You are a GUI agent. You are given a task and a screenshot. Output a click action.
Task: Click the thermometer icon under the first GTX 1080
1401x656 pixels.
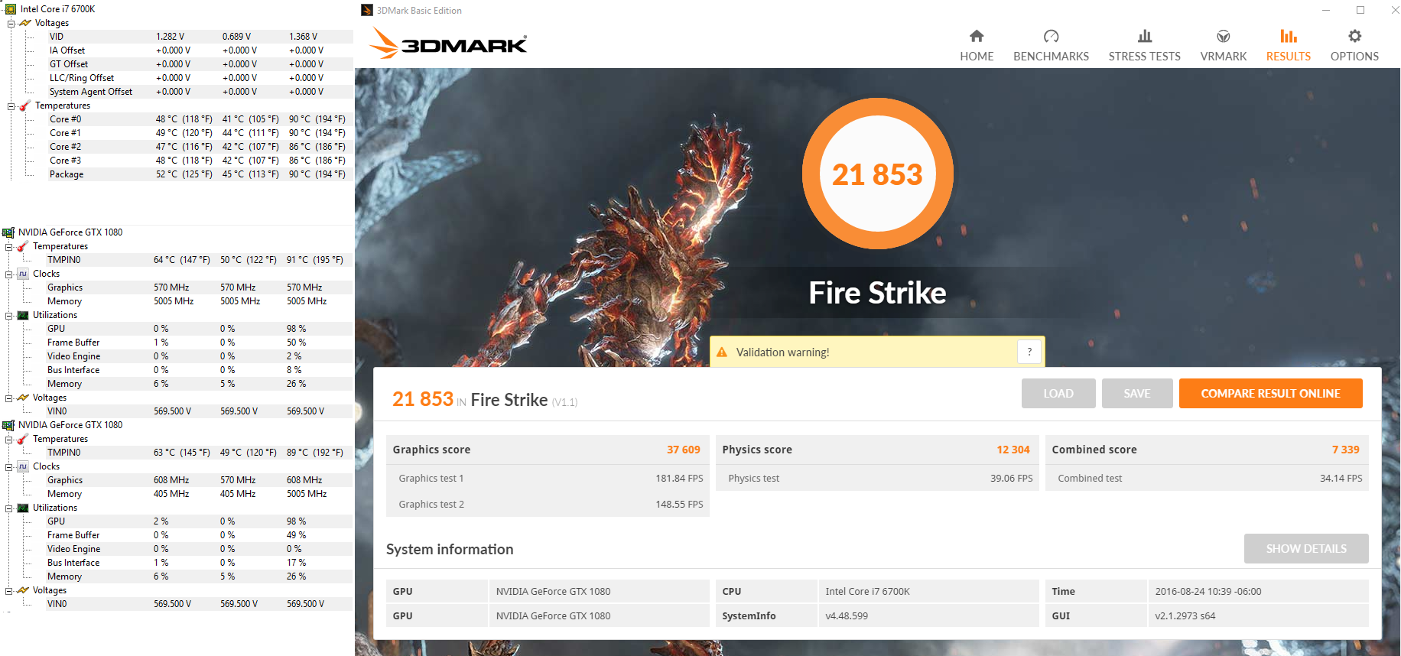click(x=22, y=246)
